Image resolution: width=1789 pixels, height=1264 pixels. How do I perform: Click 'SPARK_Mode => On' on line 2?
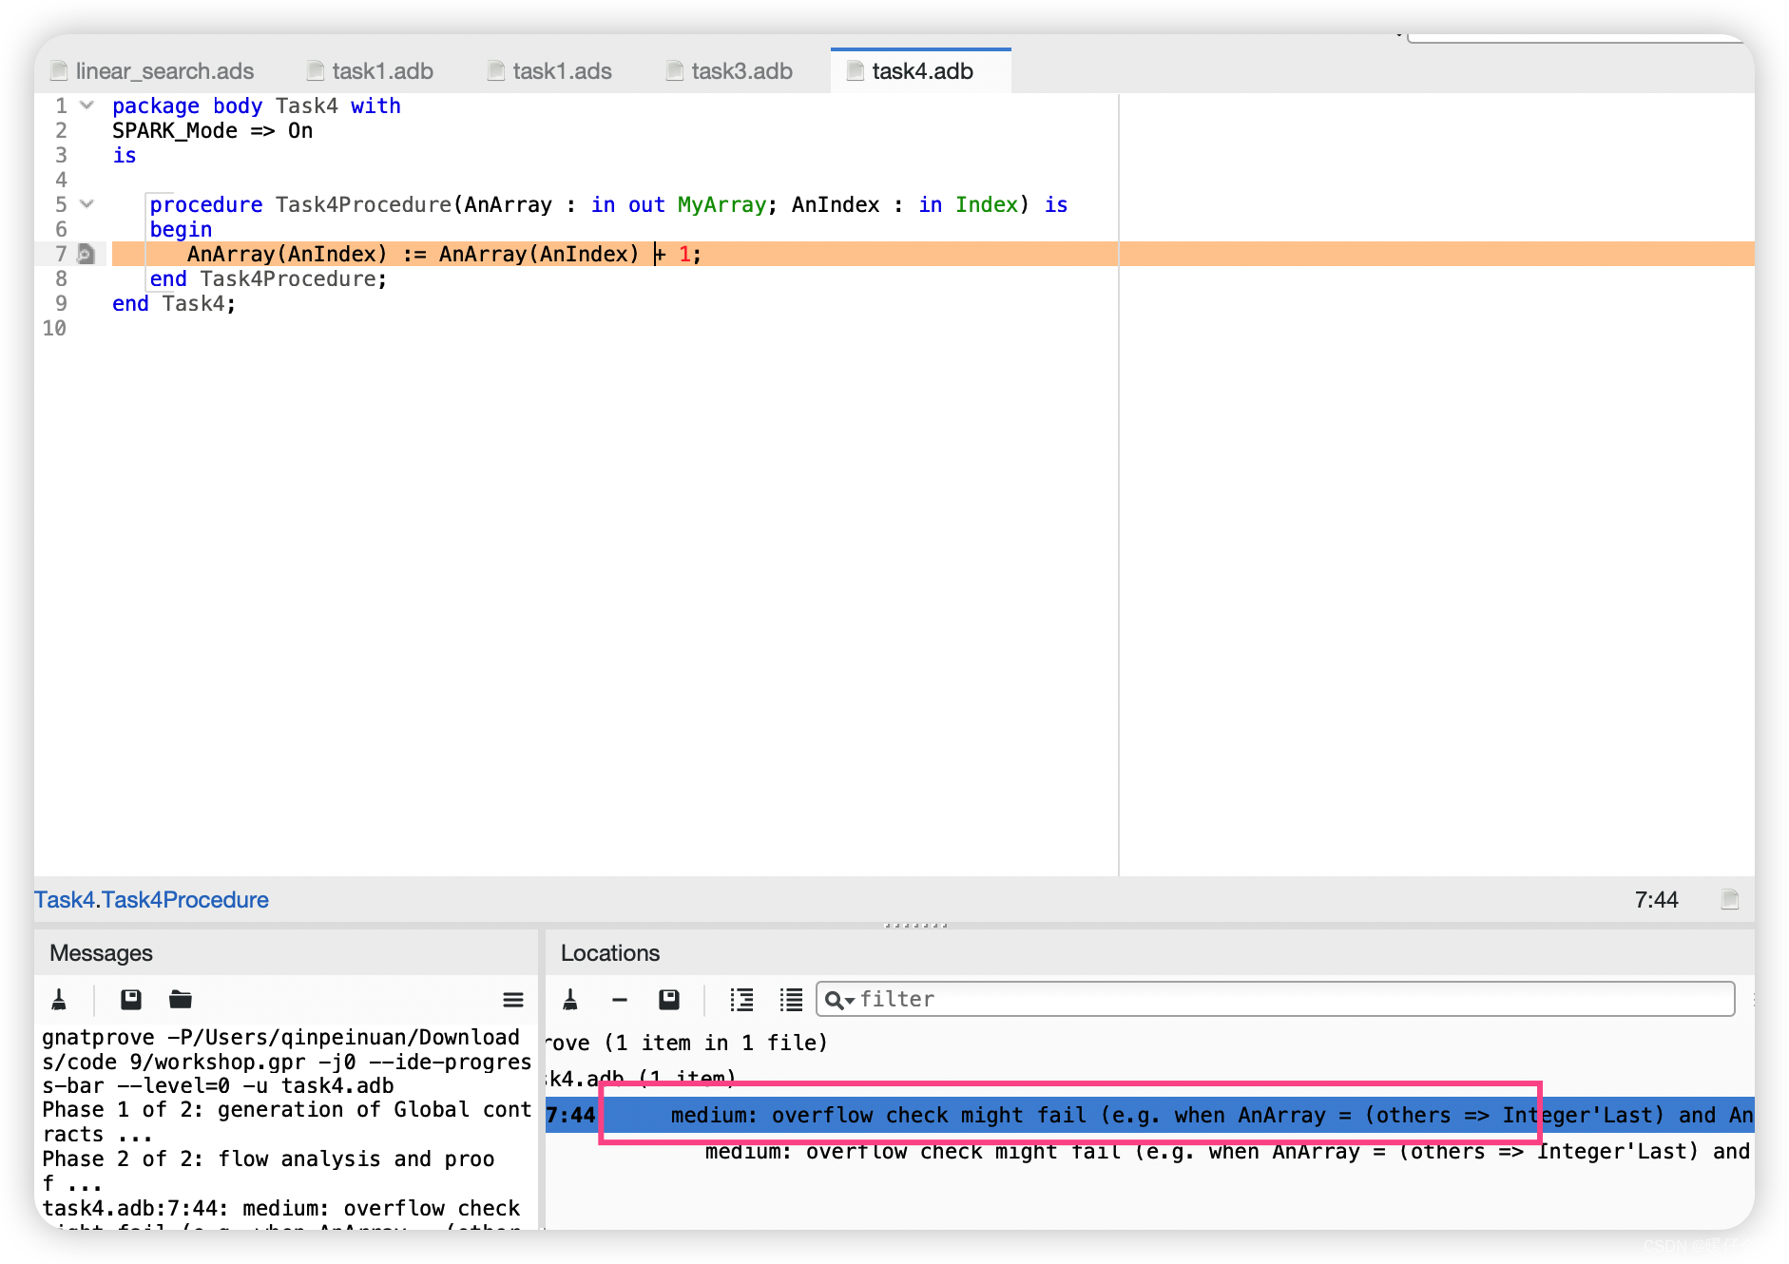tap(212, 130)
